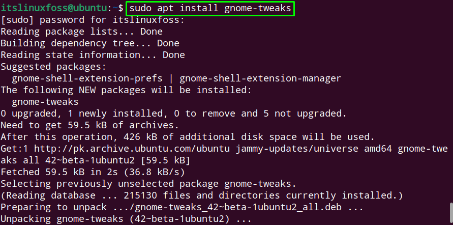The height and width of the screenshot is (225, 453).
Task: Click the terminal scrollbar thumb at right edge
Action: tap(451, 213)
